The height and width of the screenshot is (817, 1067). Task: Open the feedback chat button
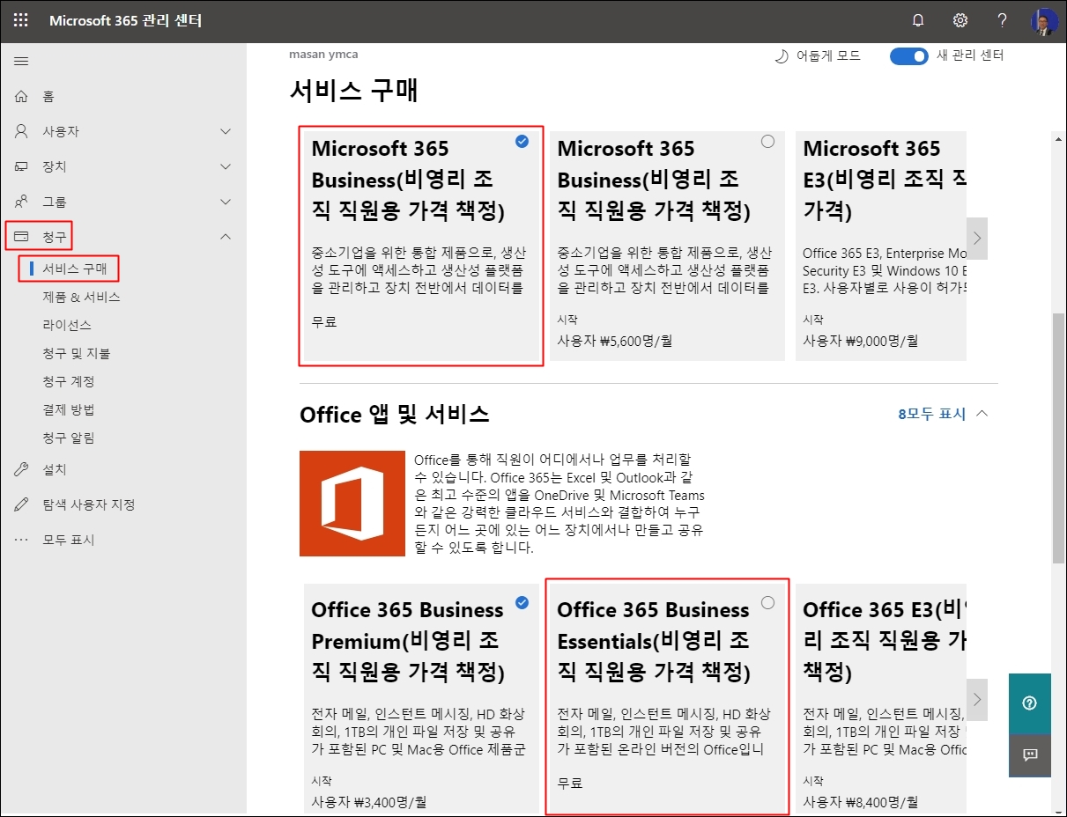click(1030, 755)
